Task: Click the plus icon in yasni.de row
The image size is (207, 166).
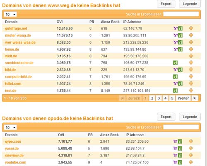Action: (191, 148)
